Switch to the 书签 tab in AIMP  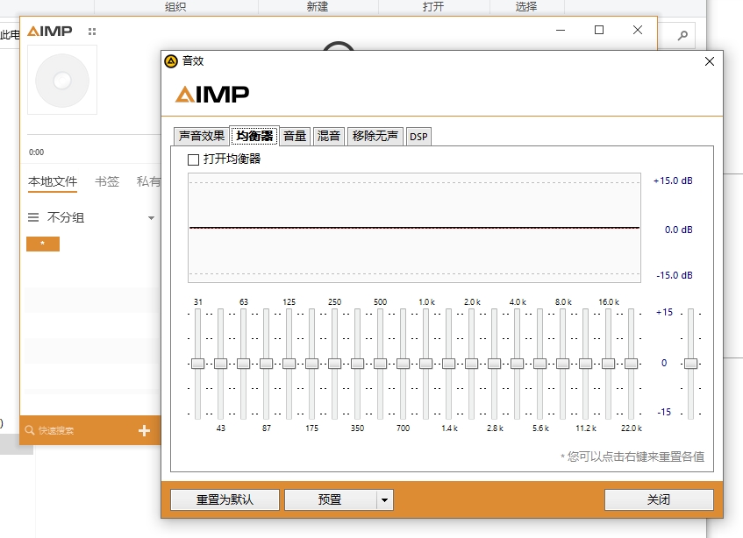point(107,181)
